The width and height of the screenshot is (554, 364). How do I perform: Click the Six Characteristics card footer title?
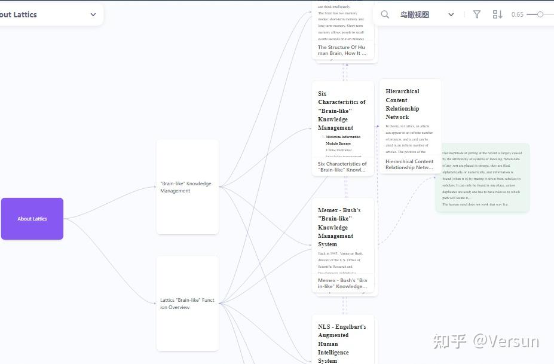point(342,167)
